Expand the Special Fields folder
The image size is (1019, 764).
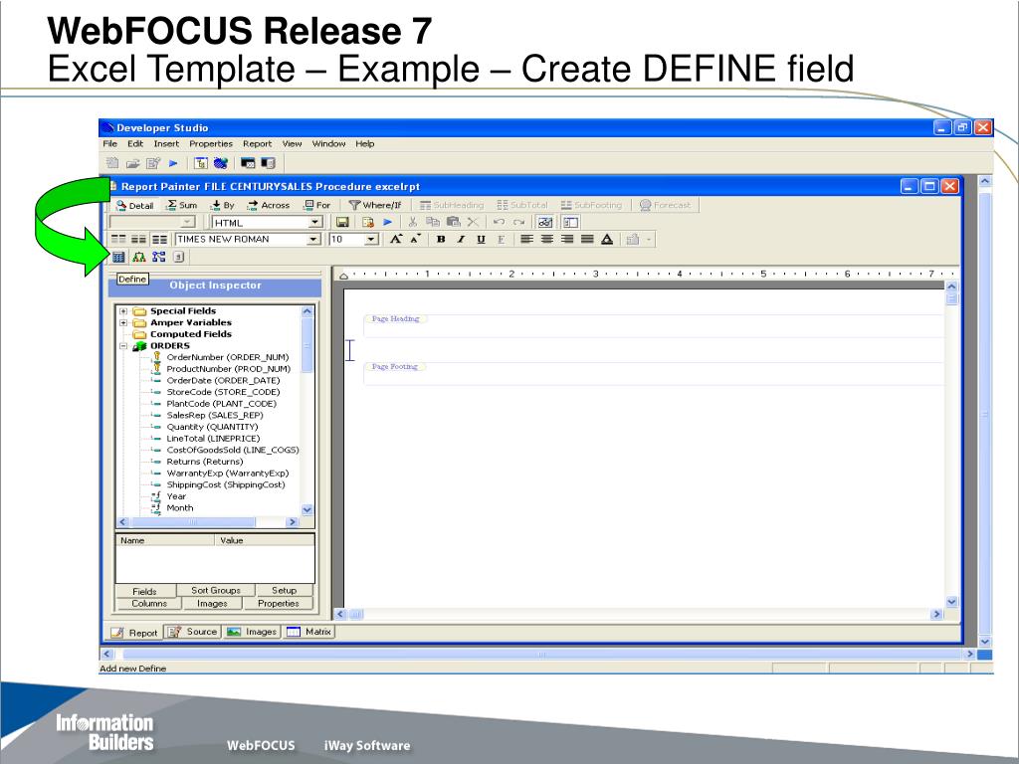[122, 311]
